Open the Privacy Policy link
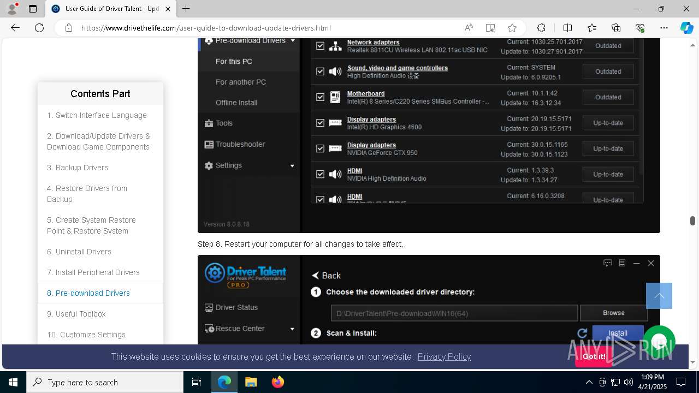 pyautogui.click(x=444, y=356)
